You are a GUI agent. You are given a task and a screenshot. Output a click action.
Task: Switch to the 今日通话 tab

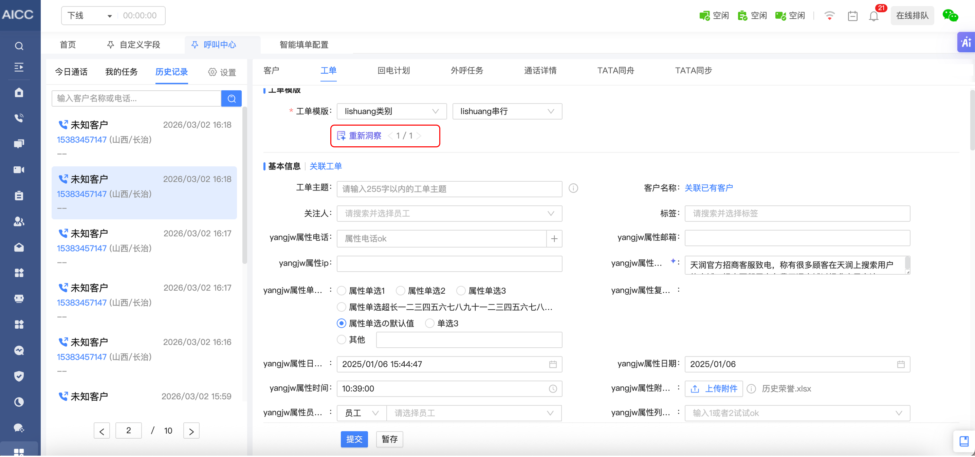pos(71,72)
